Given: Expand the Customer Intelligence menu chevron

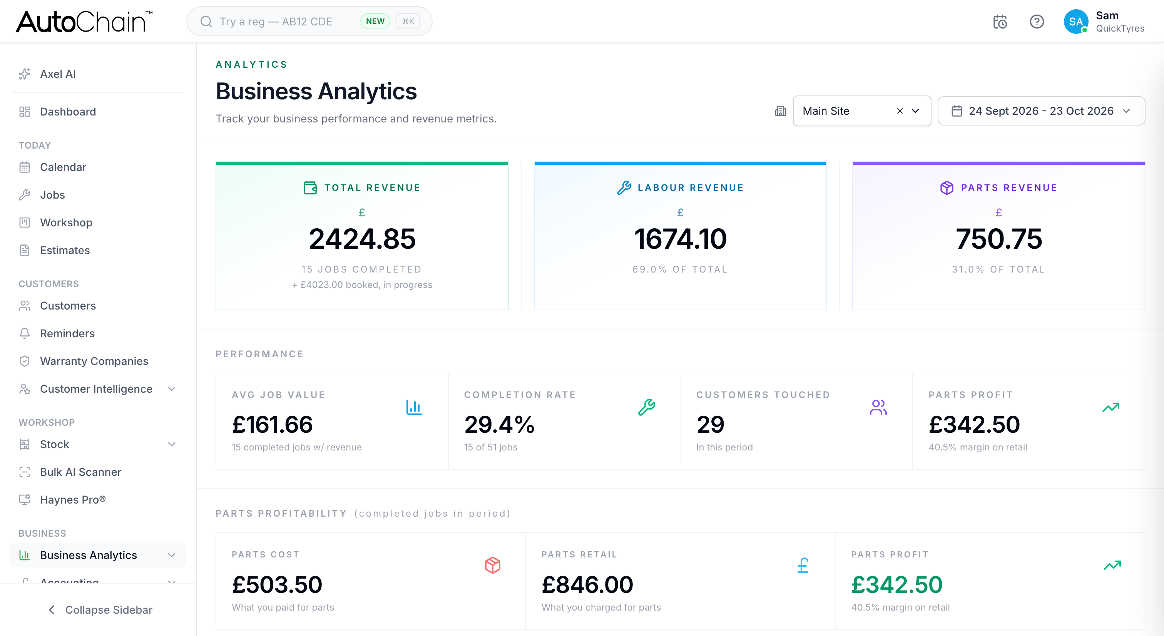Looking at the screenshot, I should point(172,389).
